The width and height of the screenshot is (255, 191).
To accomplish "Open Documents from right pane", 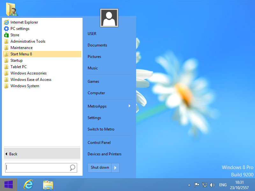I will coord(97,45).
